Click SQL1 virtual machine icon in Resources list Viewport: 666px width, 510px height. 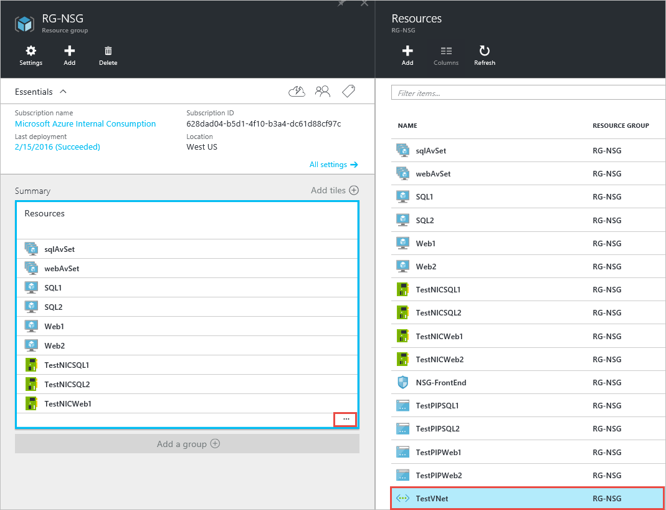pos(402,197)
